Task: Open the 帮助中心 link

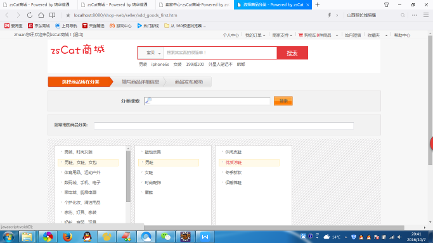Action: 402,35
